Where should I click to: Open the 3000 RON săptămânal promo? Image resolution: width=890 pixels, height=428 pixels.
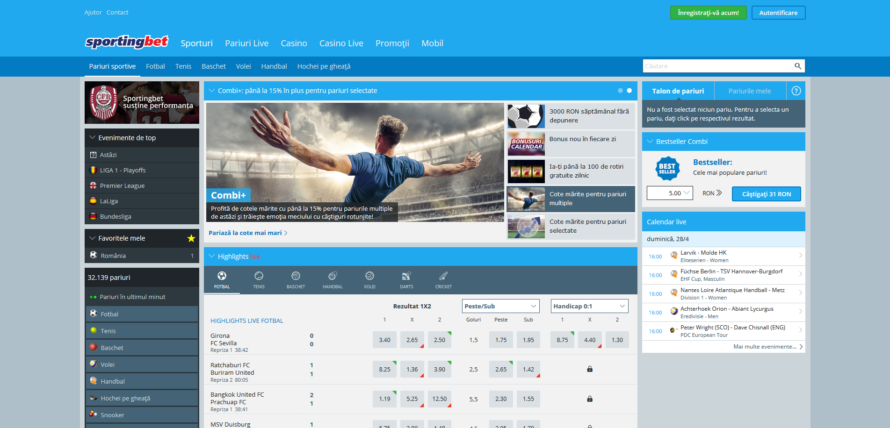571,116
